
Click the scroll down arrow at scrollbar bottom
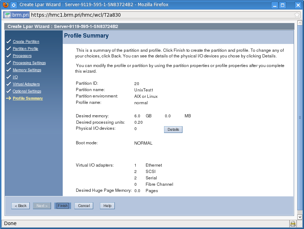300,217
